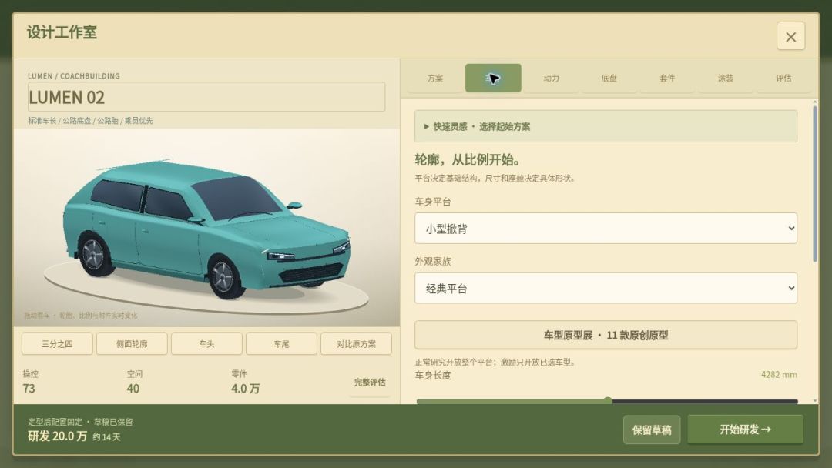Open the 套件 tab
Viewport: 832px width, 468px height.
pos(667,78)
